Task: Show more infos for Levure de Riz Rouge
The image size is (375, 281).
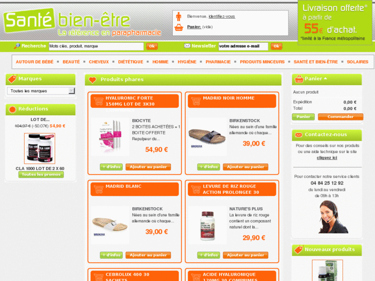Action: (208, 255)
